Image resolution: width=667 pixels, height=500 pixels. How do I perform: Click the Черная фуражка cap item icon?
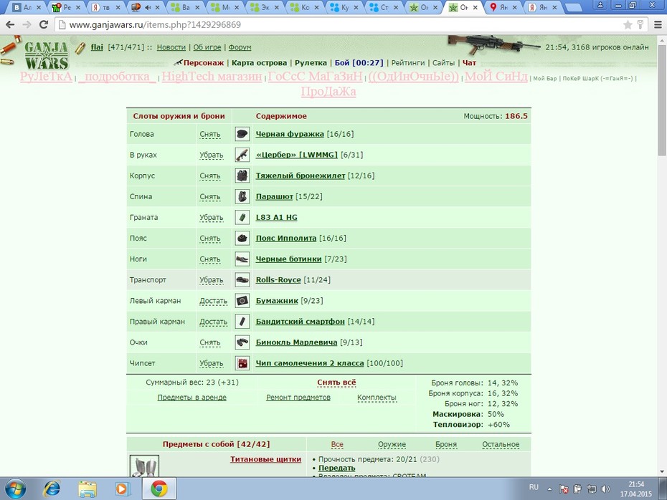242,134
